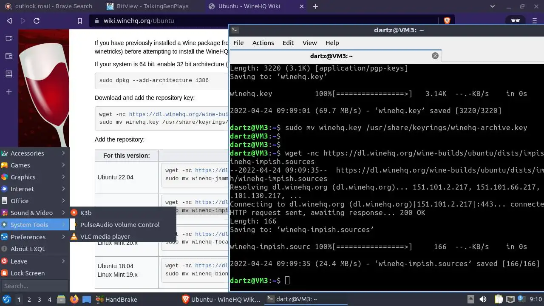
Task: Open the network status tray icon
Action: point(510,300)
